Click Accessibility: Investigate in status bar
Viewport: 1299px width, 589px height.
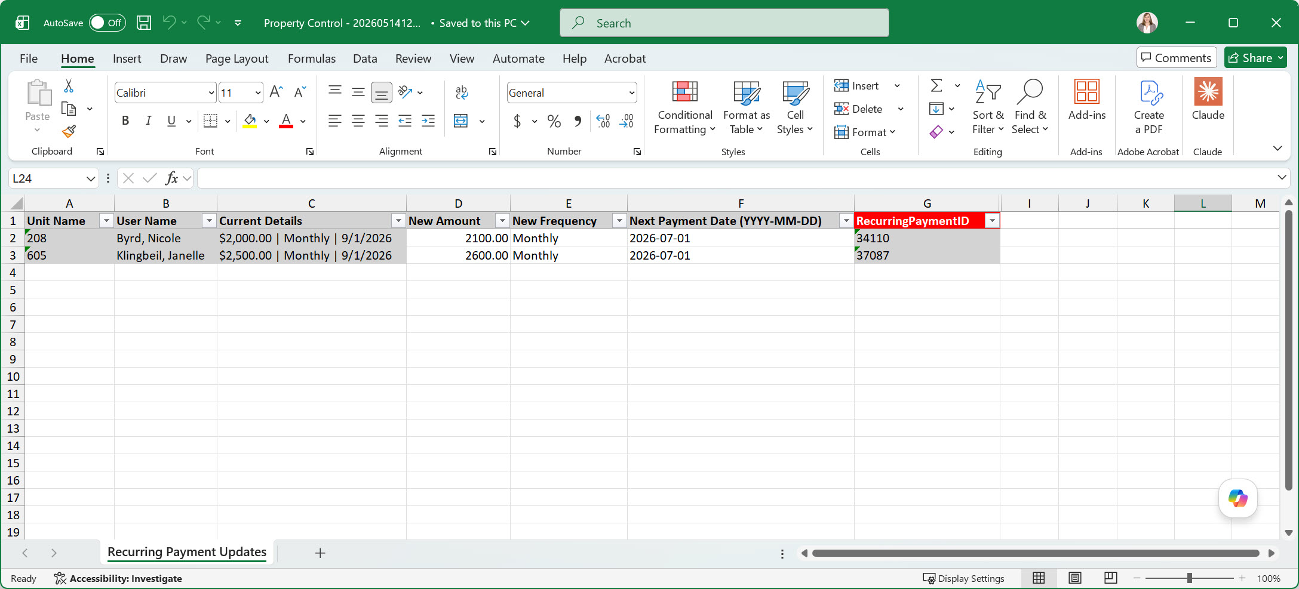pos(118,578)
